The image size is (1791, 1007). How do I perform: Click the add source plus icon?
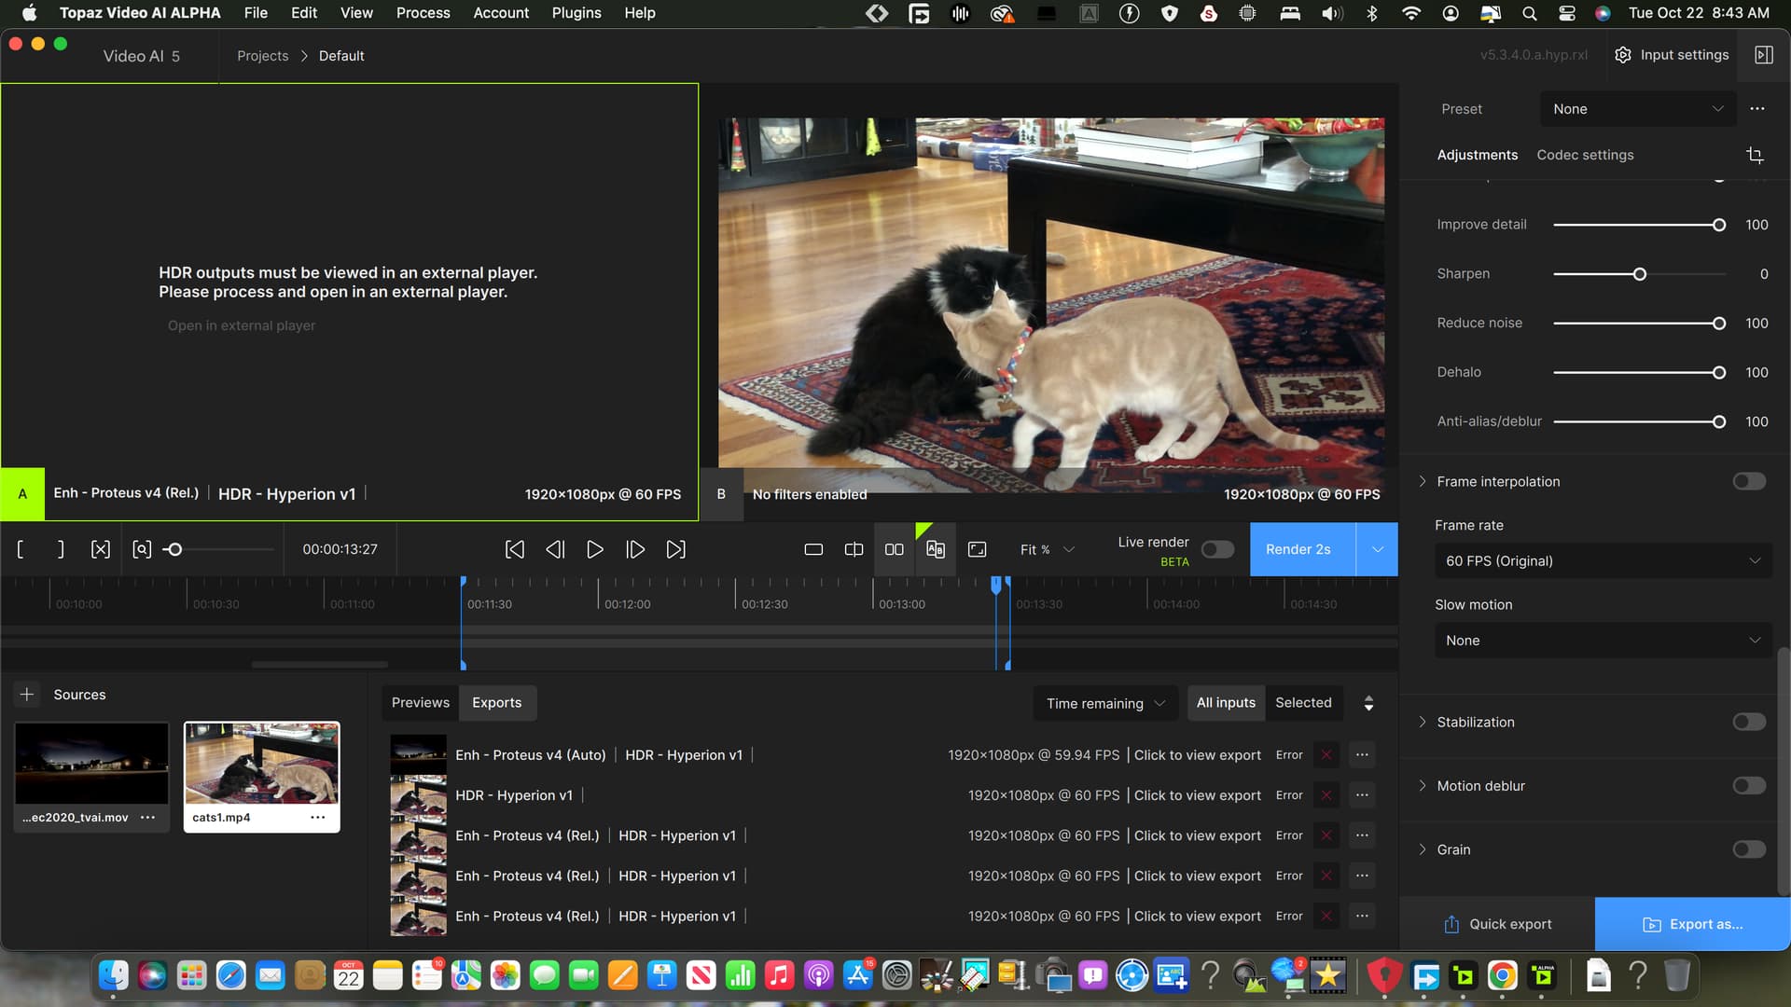pyautogui.click(x=26, y=694)
